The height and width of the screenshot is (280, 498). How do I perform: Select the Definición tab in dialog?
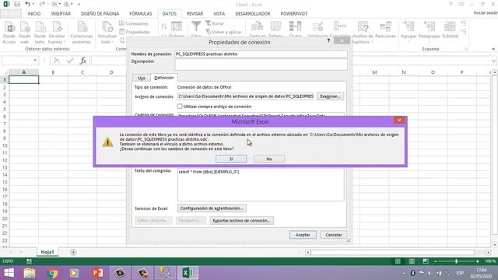coord(164,78)
